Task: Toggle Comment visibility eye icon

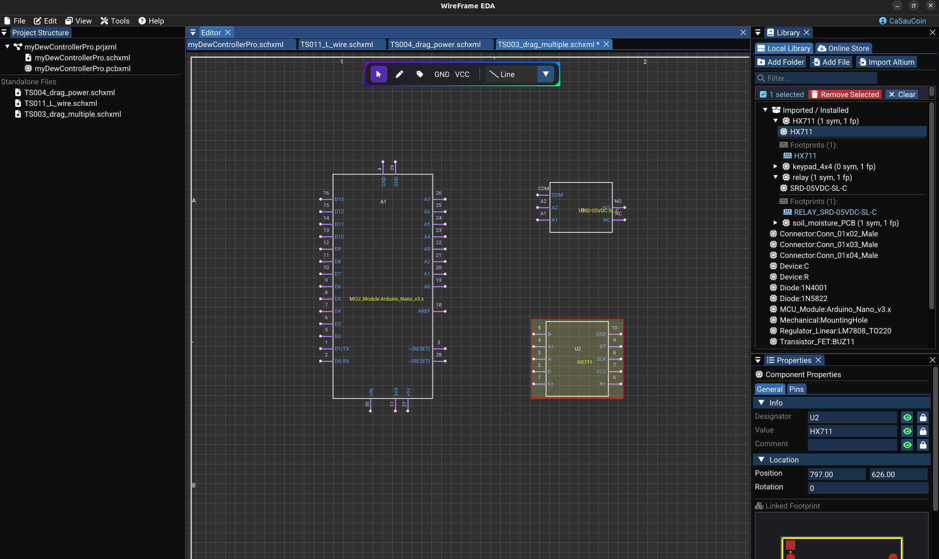Action: point(907,445)
